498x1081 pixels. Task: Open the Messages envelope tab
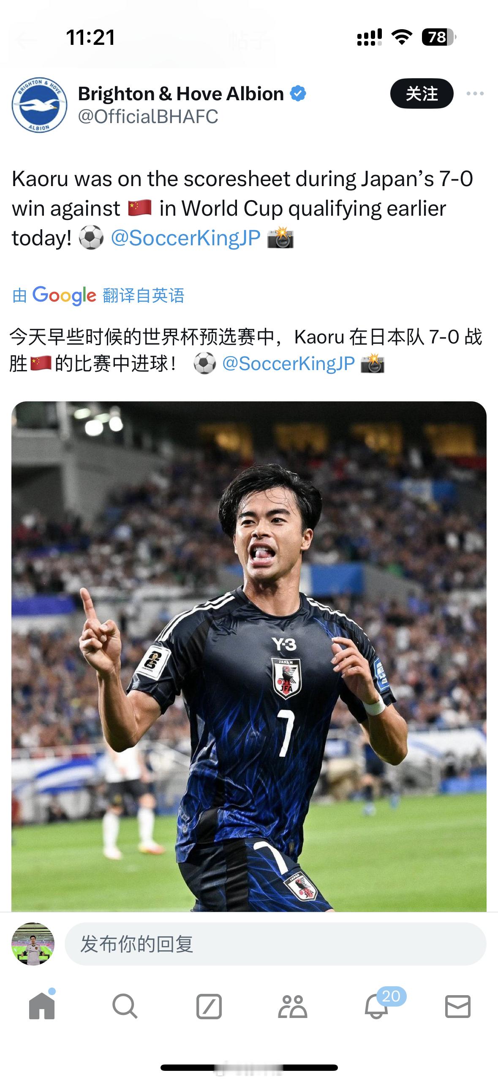458,1006
